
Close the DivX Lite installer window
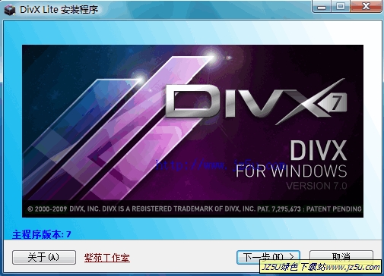click(x=366, y=7)
